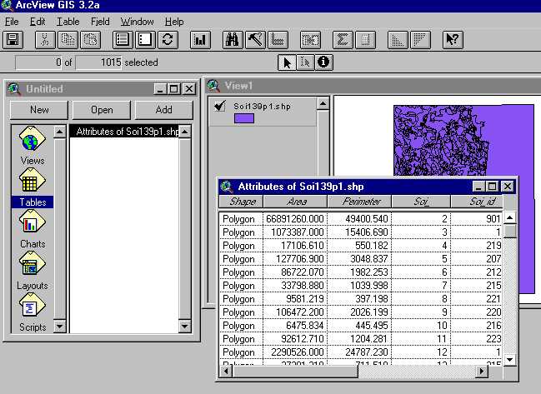Open the Window menu
The image size is (541, 394).
[x=137, y=22]
